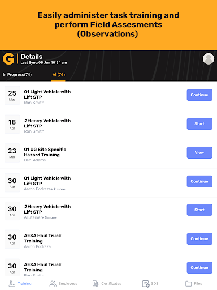Open the 01 UG Site Specific Hazard Training title
This screenshot has height=290, width=217.
click(45, 152)
